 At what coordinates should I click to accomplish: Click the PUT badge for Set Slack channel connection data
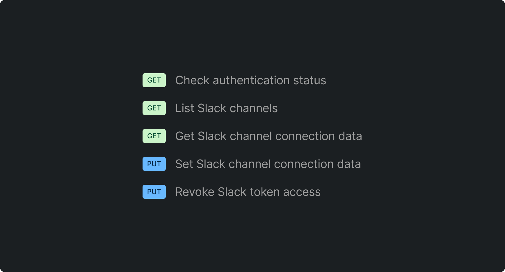pos(154,164)
